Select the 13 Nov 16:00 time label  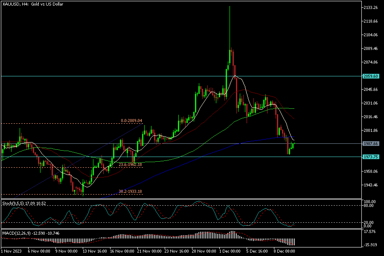click(x=95, y=252)
